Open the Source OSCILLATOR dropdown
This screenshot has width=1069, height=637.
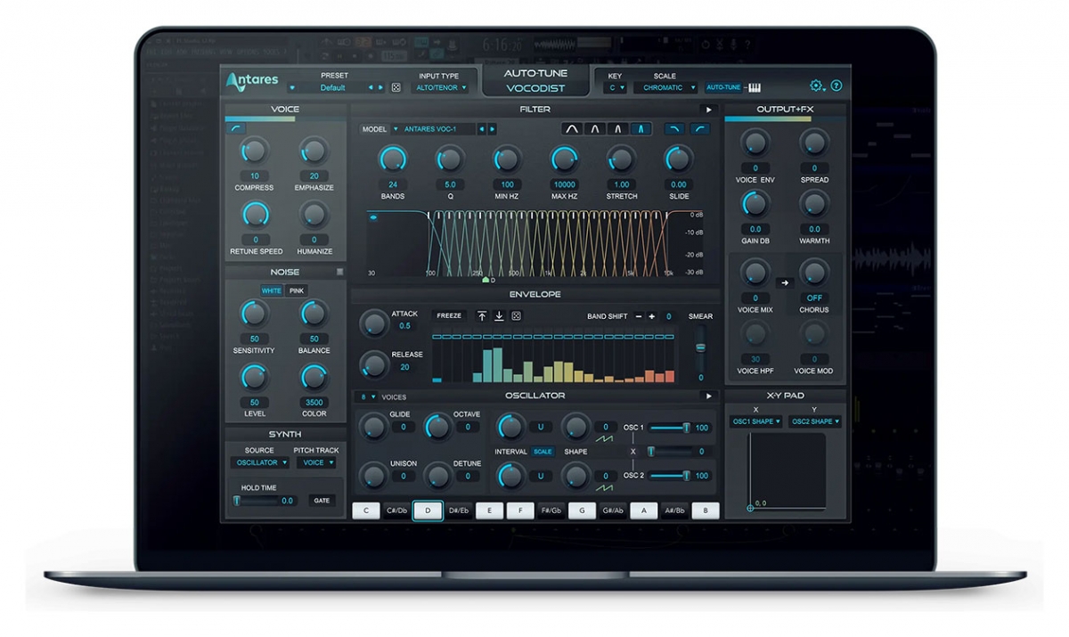point(260,462)
